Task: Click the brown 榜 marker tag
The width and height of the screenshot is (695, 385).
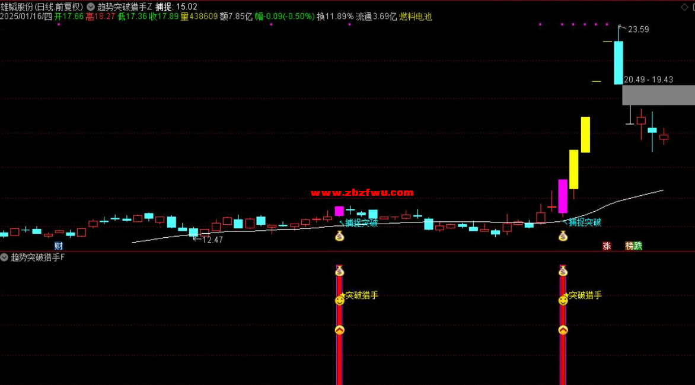Action: click(x=629, y=246)
